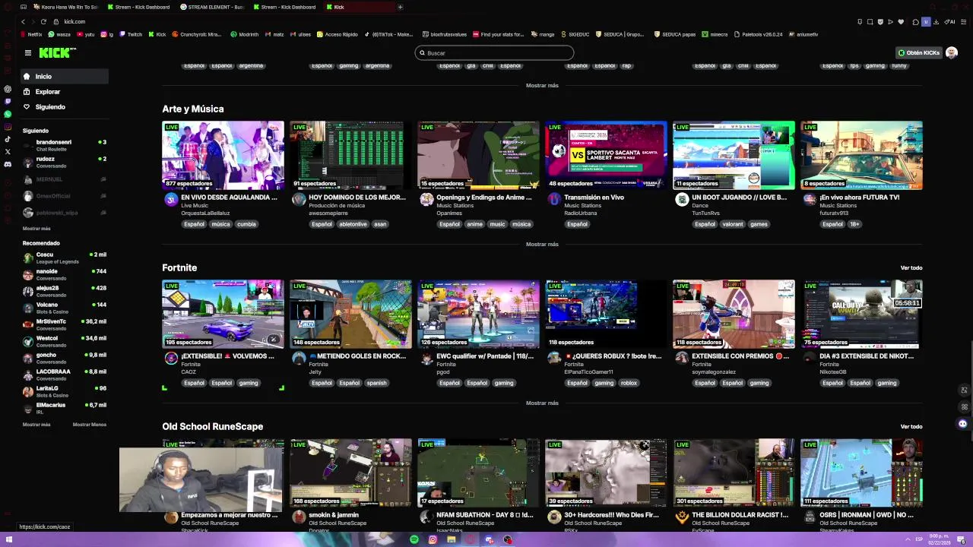Open EN VIVO DESDE AQUALANDIA stream thumbnail
Screen dimensions: 973x547
(x=223, y=155)
